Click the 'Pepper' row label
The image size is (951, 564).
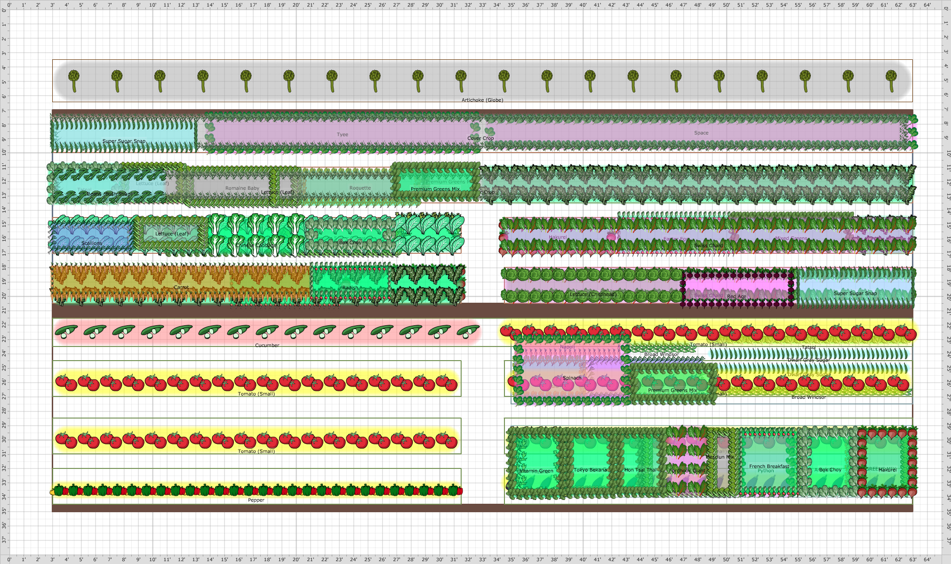click(256, 500)
